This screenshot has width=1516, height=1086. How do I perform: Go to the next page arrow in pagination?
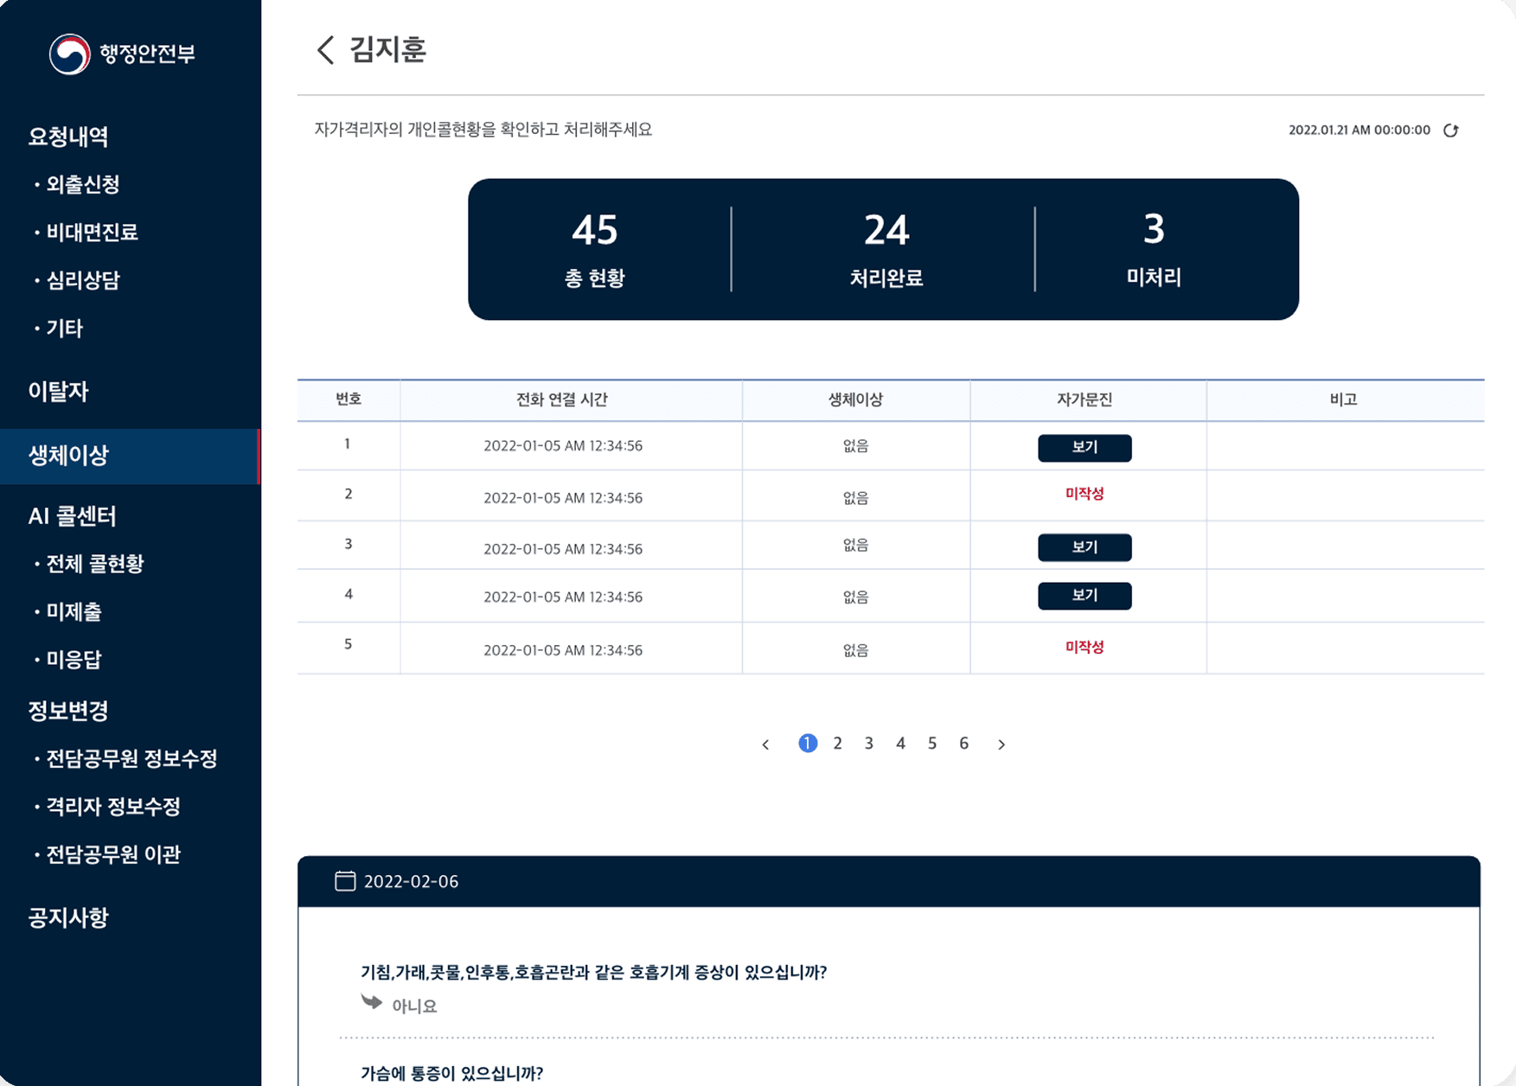tap(1001, 744)
